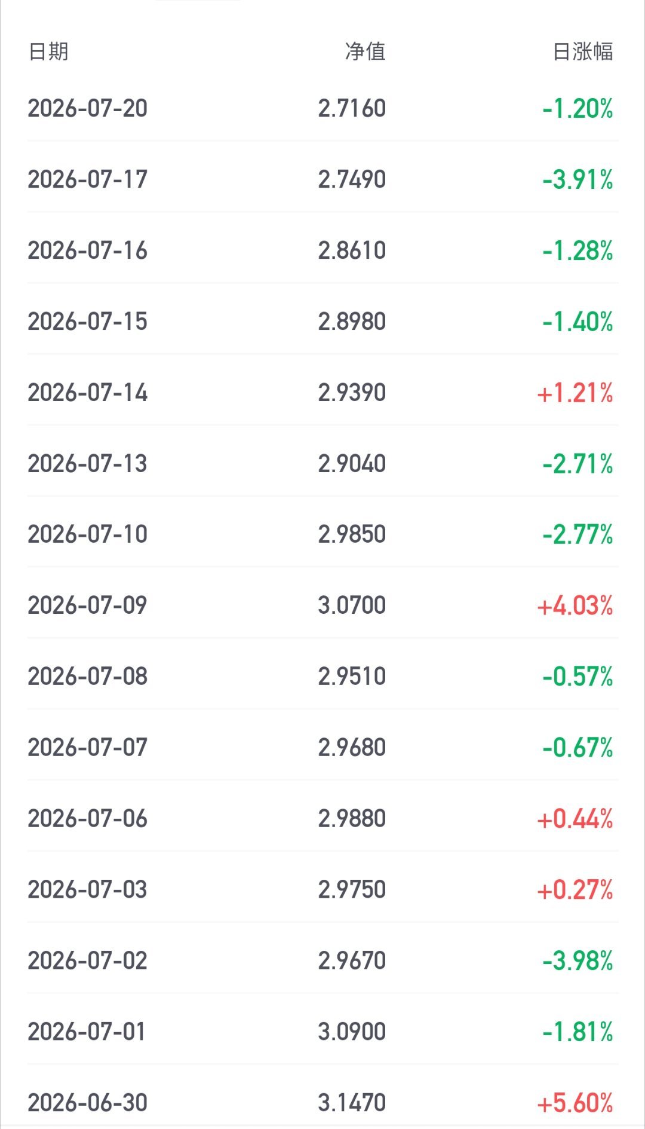This screenshot has height=1129, width=645.
Task: Select the 2026-06-30 date row
Action: point(322,1102)
